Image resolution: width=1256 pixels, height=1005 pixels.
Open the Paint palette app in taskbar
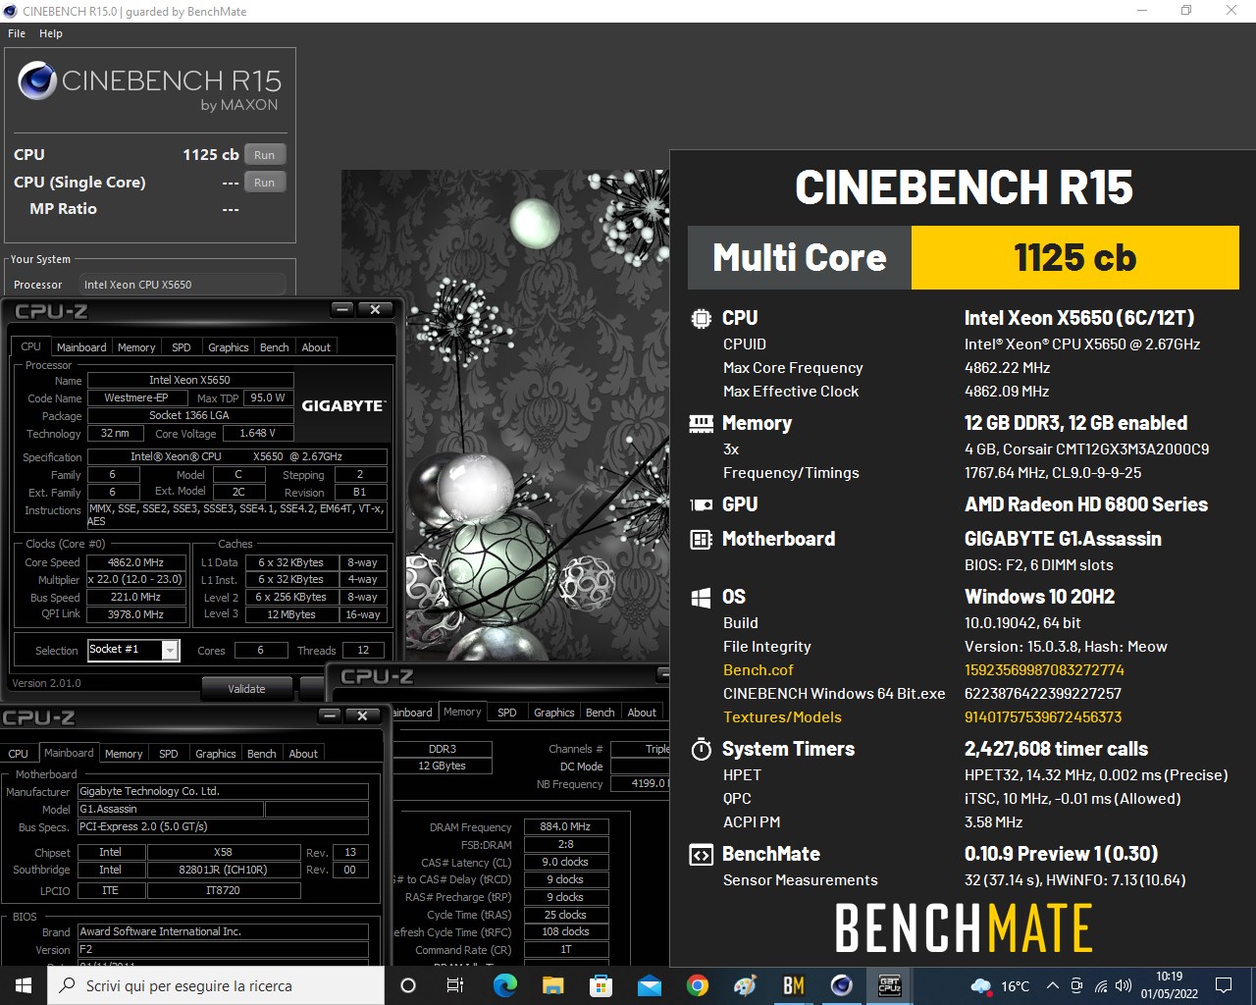pos(745,985)
